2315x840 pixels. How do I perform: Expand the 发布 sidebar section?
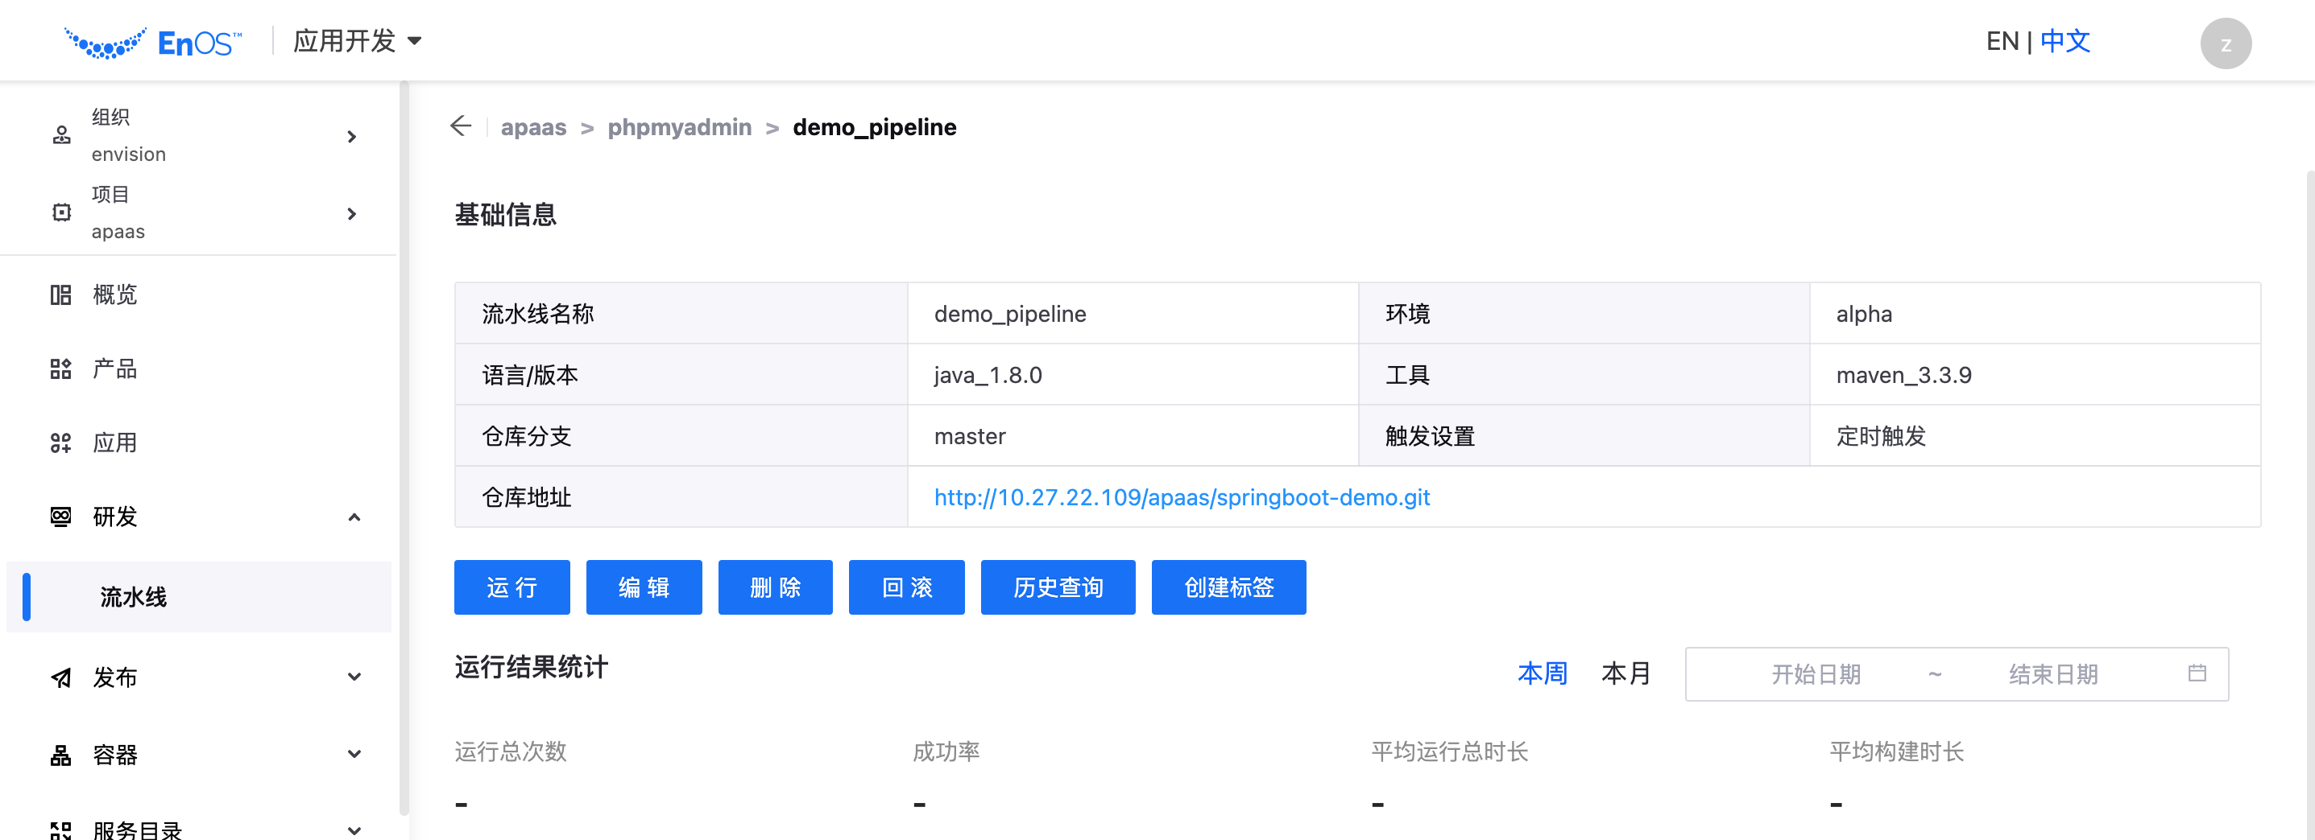point(354,677)
